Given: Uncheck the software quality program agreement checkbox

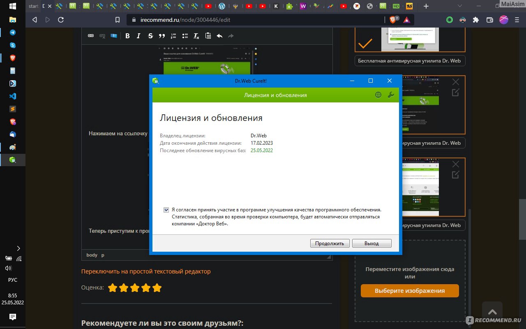Looking at the screenshot, I should 166,210.
